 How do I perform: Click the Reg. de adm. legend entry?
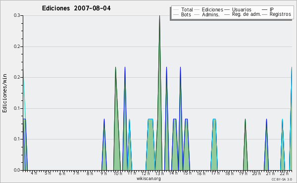tap(243, 14)
